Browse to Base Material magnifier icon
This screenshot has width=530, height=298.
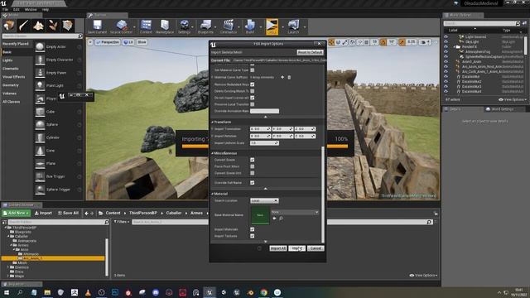[281, 219]
